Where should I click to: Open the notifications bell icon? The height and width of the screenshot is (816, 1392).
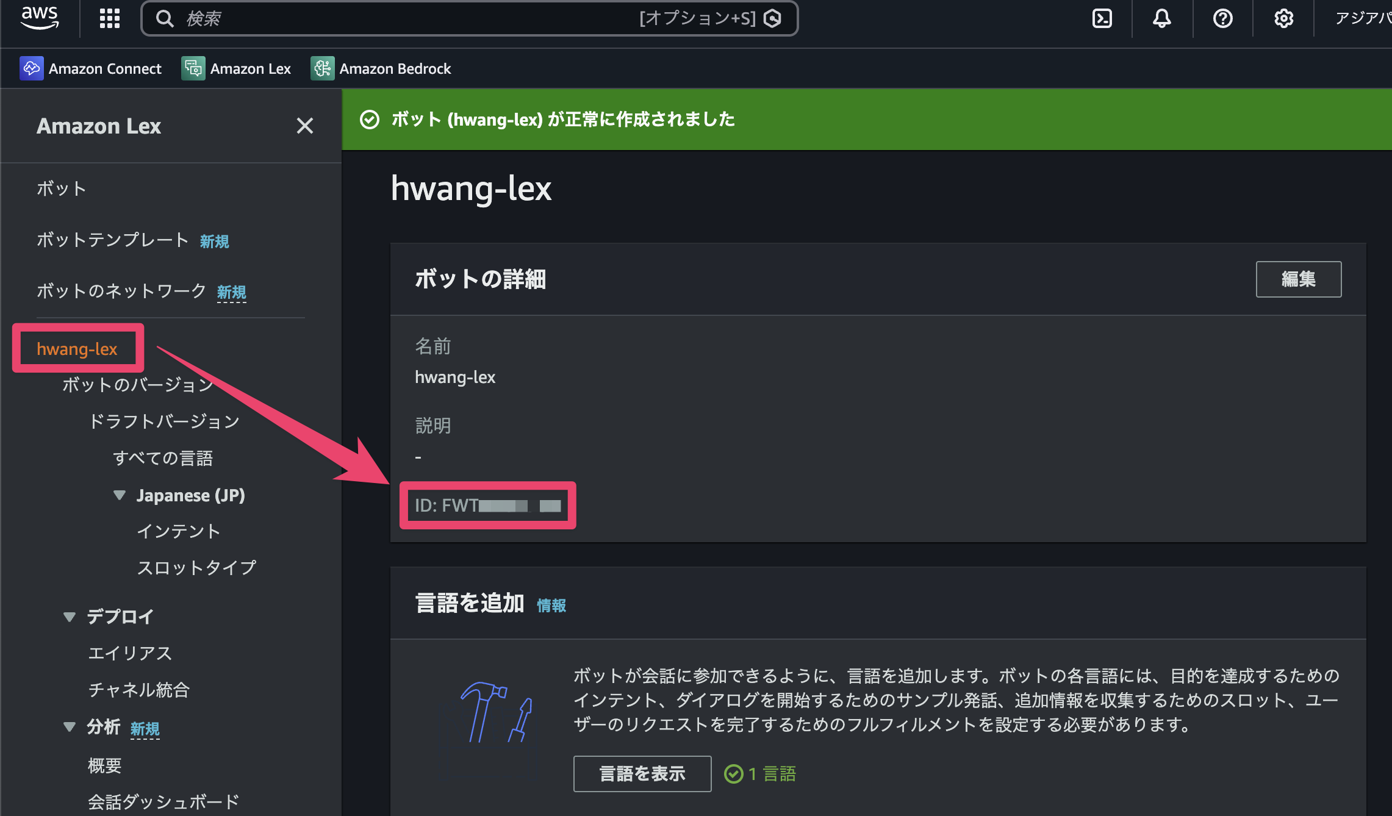[1161, 18]
